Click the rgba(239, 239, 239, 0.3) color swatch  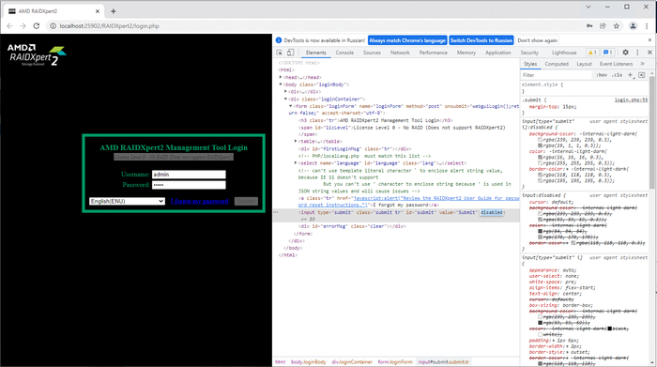tap(541, 140)
